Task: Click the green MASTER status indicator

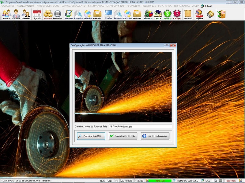Action: coord(160,181)
